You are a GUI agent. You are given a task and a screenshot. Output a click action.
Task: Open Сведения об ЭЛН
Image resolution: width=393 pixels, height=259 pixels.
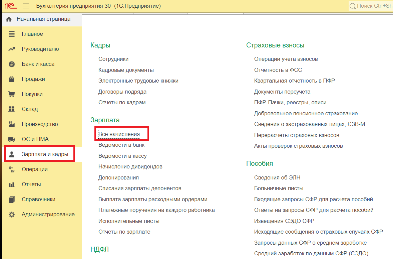(x=277, y=178)
